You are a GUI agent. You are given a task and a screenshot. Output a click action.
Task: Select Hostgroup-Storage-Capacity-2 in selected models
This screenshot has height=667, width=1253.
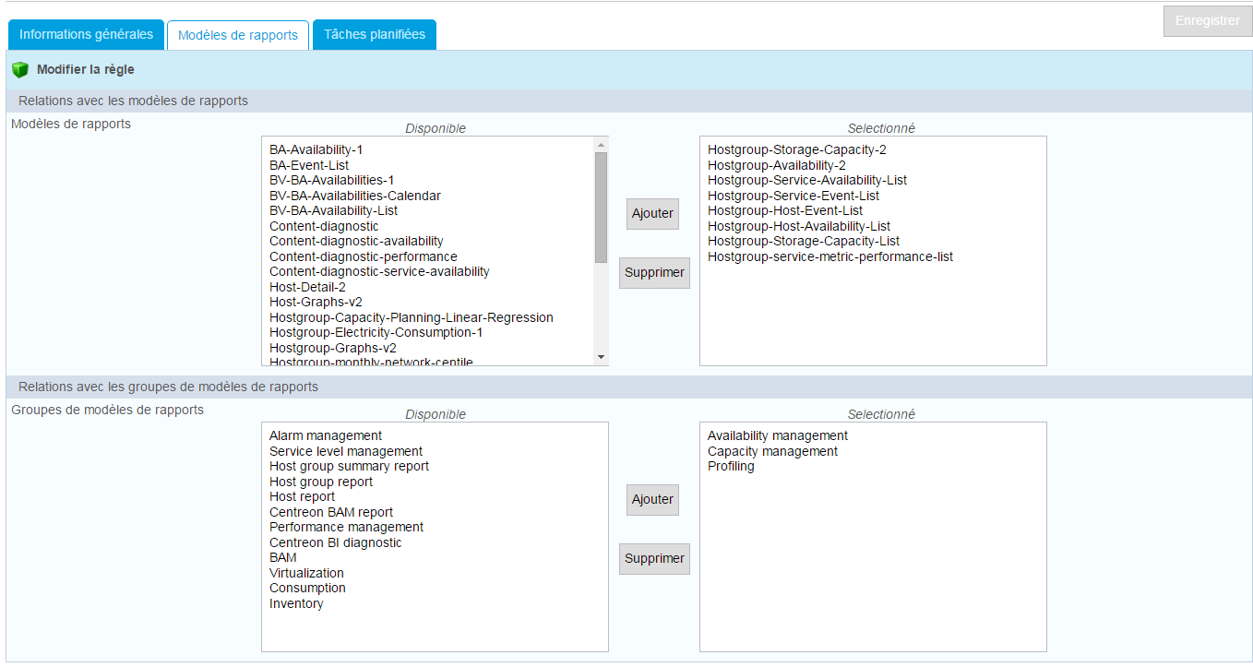(x=796, y=149)
